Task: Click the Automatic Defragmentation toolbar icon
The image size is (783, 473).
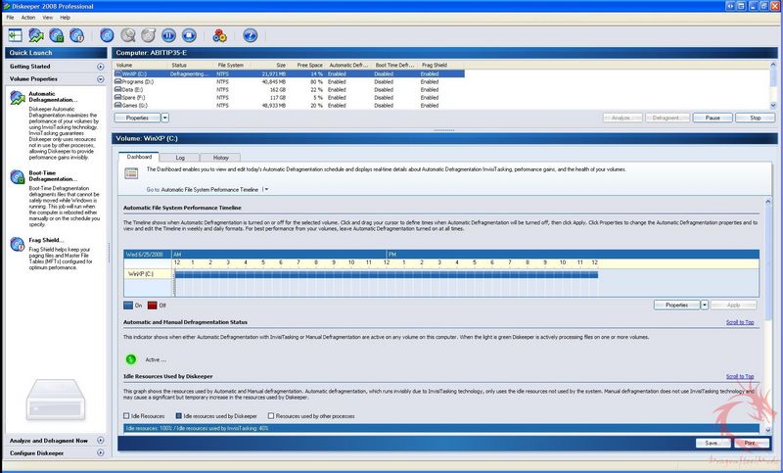Action: click(x=35, y=34)
